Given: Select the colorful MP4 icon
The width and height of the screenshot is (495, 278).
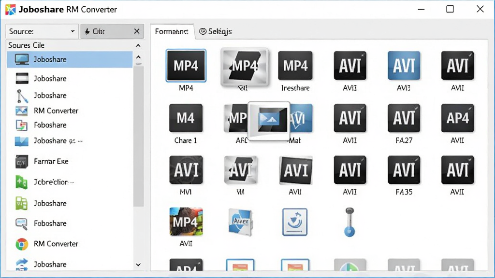Looking at the screenshot, I should [186, 222].
